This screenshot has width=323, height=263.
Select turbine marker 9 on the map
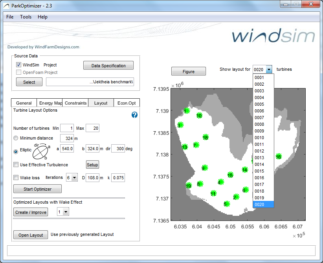(204, 168)
